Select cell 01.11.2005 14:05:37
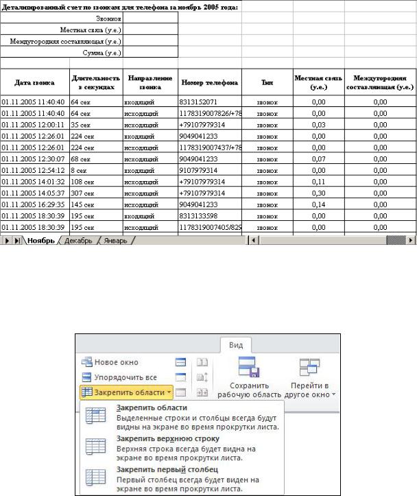This screenshot has height=496, width=417. coord(35,193)
